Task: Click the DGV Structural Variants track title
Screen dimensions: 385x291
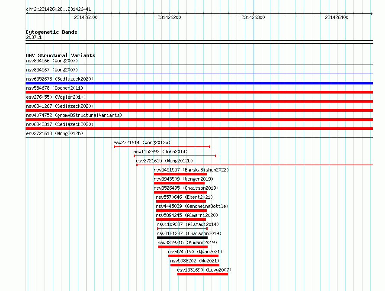Action: point(61,55)
